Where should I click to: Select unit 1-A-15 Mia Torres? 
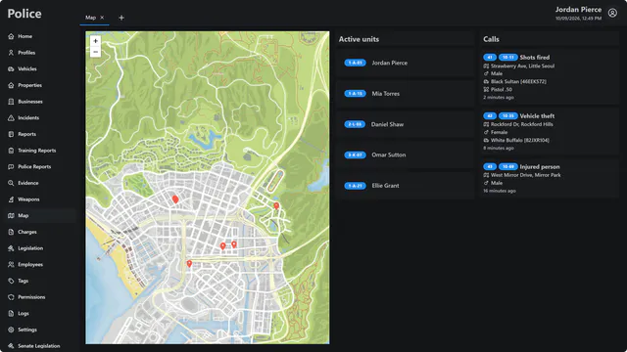[x=405, y=94]
